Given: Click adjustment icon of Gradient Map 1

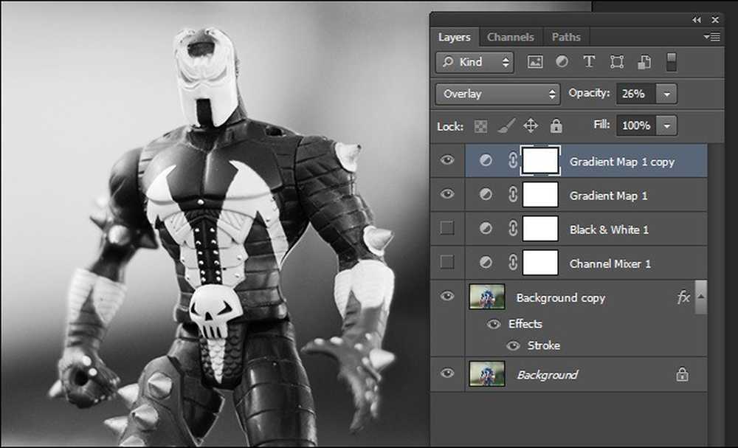Looking at the screenshot, I should pos(486,194).
